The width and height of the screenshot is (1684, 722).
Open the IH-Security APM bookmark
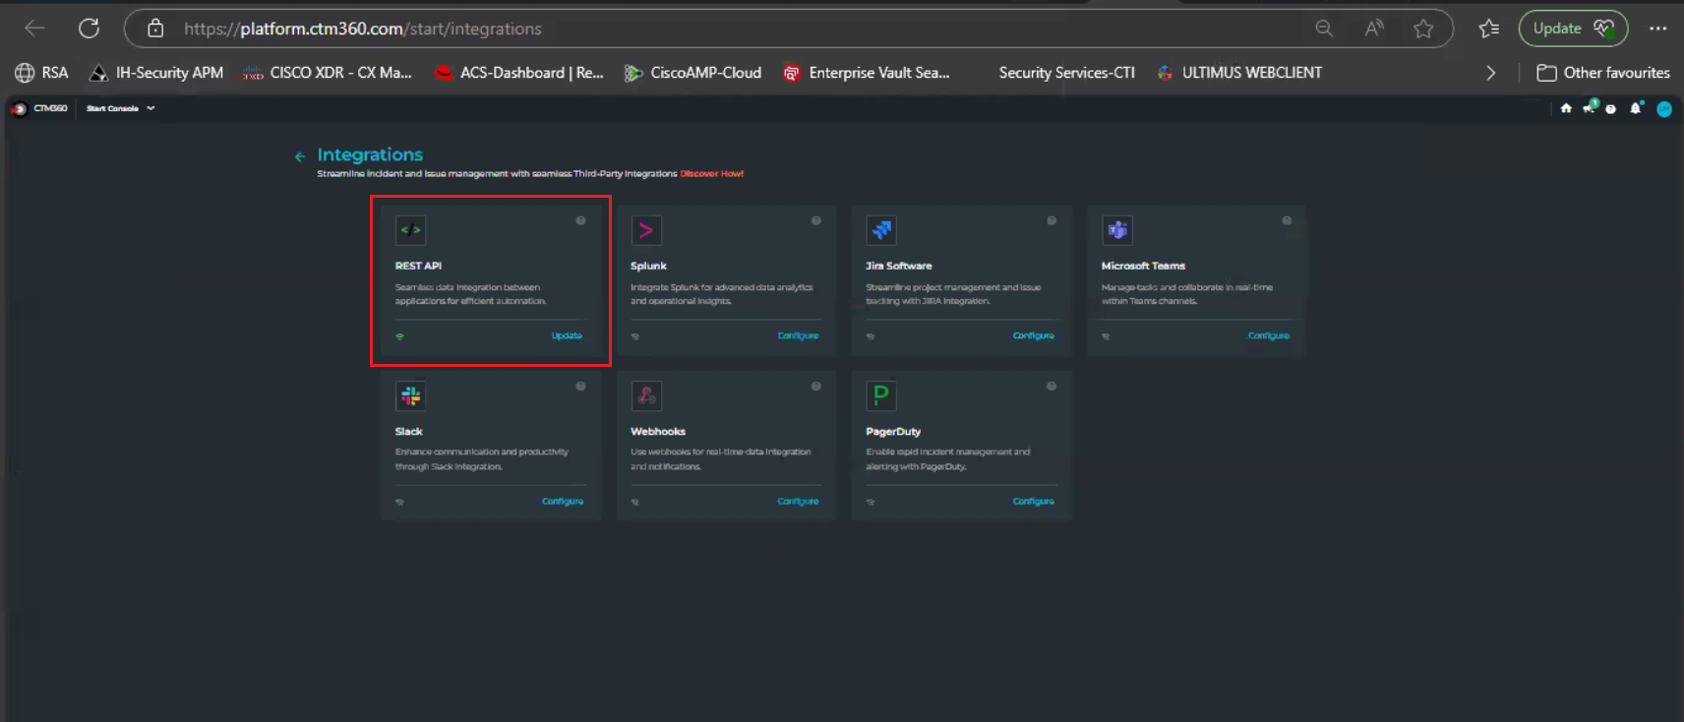pyautogui.click(x=156, y=73)
